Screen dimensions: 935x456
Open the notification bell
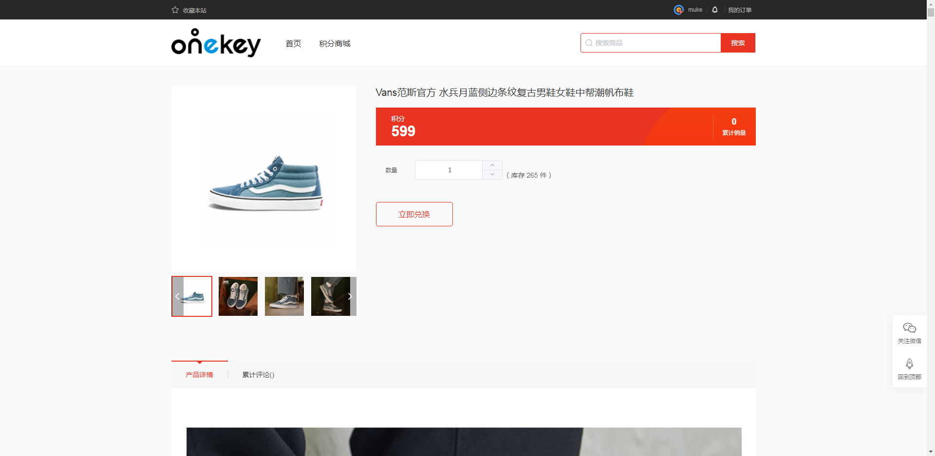(x=715, y=10)
